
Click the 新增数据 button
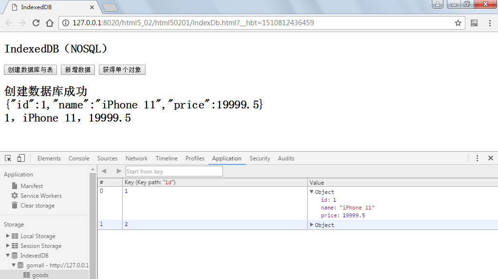tap(78, 70)
